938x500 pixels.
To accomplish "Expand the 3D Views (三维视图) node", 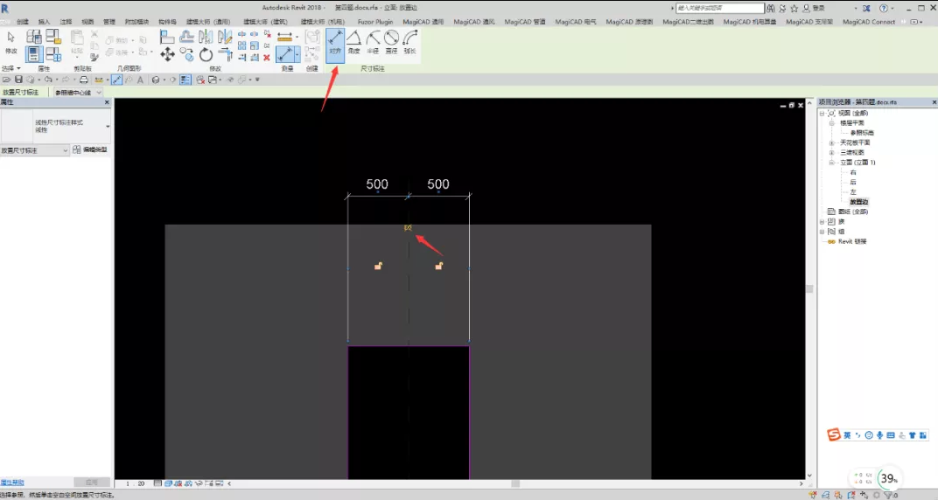I will (831, 152).
